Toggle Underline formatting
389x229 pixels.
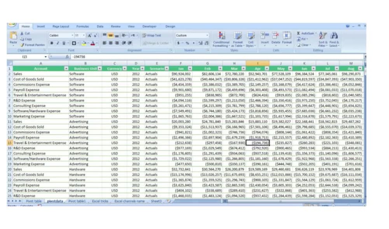(64, 43)
